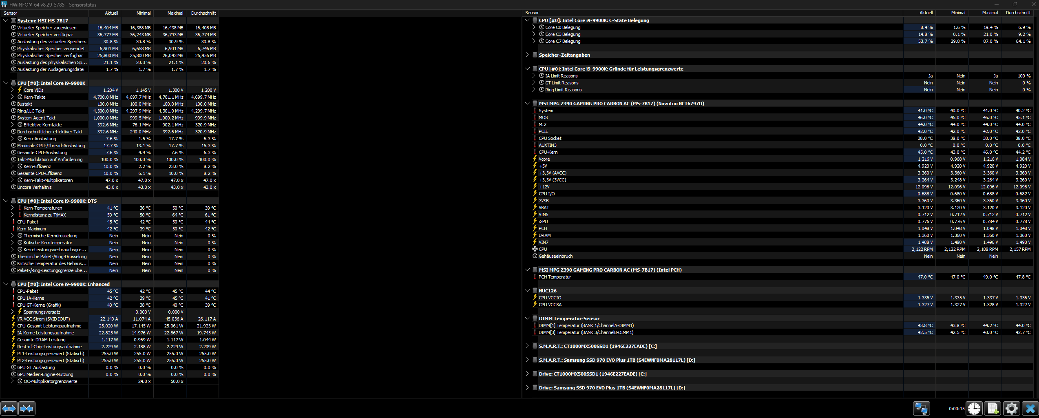Expand the Core VIDs row

[12, 90]
